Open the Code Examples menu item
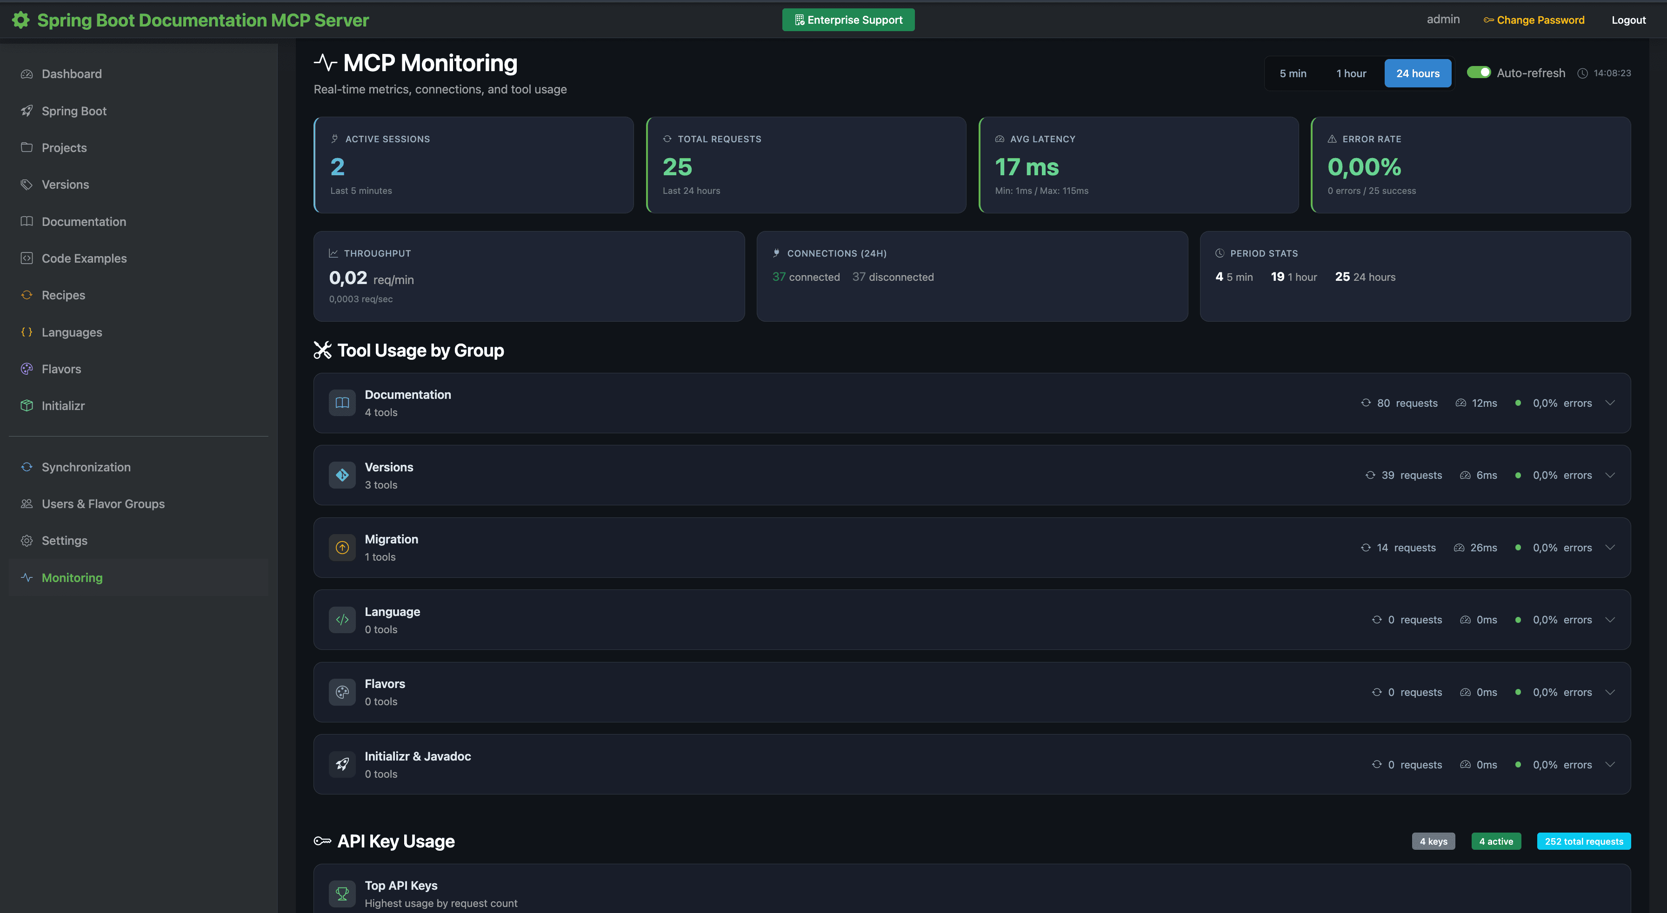This screenshot has height=913, width=1667. pos(84,258)
